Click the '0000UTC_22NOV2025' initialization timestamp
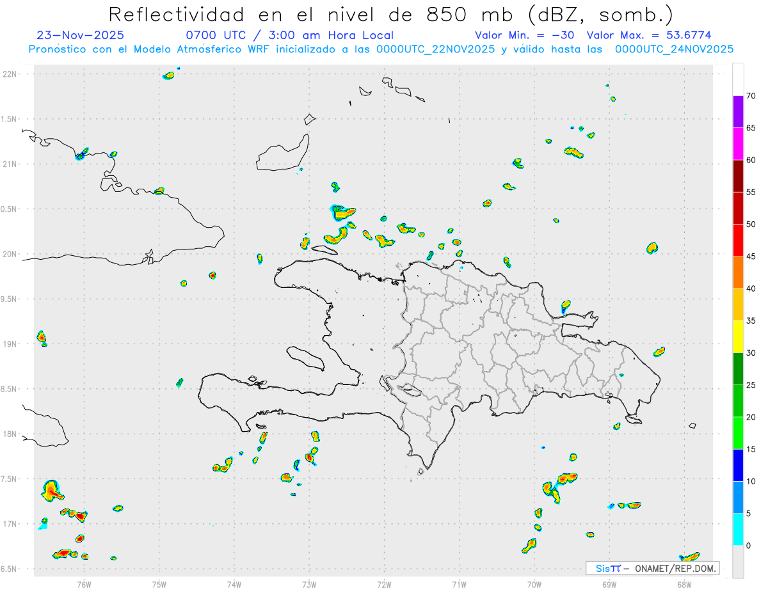 click(436, 49)
